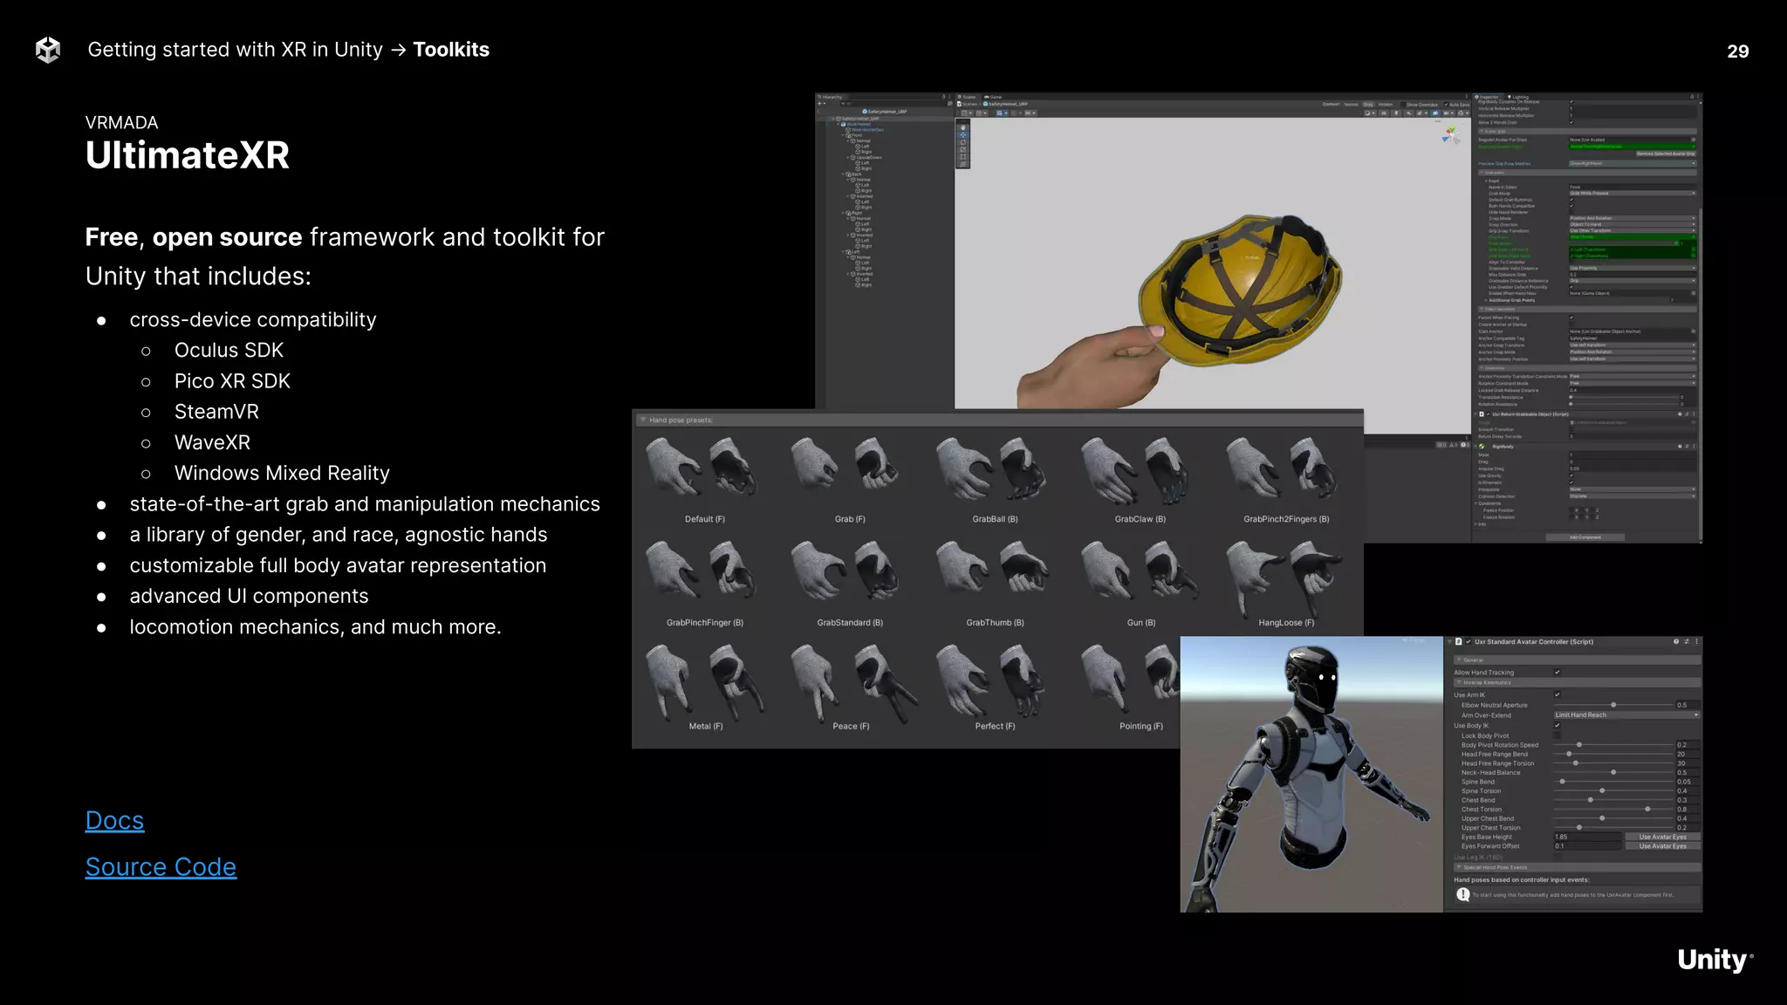Click Use Avatar Eyes beside Eyes Forward Offset
The width and height of the screenshot is (1787, 1005).
pos(1662,846)
